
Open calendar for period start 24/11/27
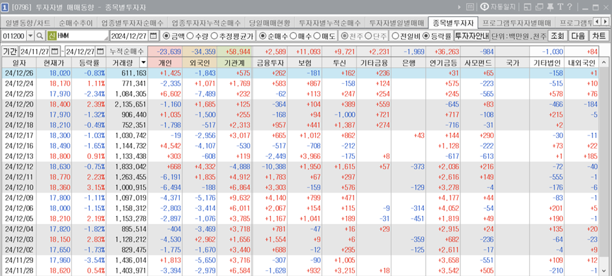pyautogui.click(x=53, y=51)
